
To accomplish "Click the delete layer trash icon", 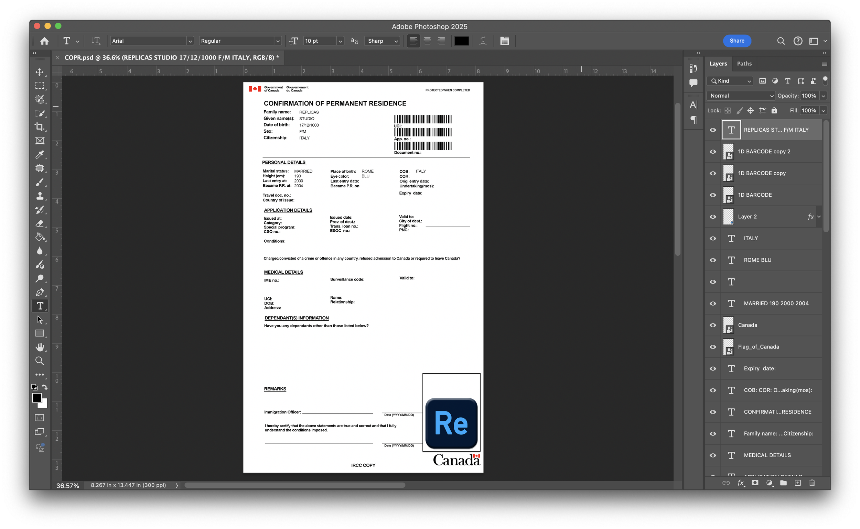I will tap(812, 483).
